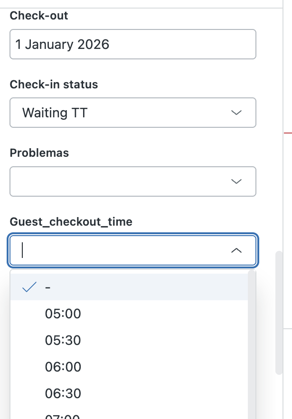Click the Check-out date field
This screenshot has height=419, width=292.
click(132, 45)
